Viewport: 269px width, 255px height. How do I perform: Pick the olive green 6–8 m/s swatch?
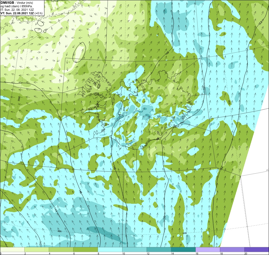[86, 249]
